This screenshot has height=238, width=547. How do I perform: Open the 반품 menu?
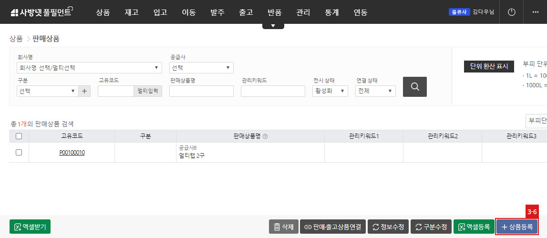pyautogui.click(x=275, y=12)
